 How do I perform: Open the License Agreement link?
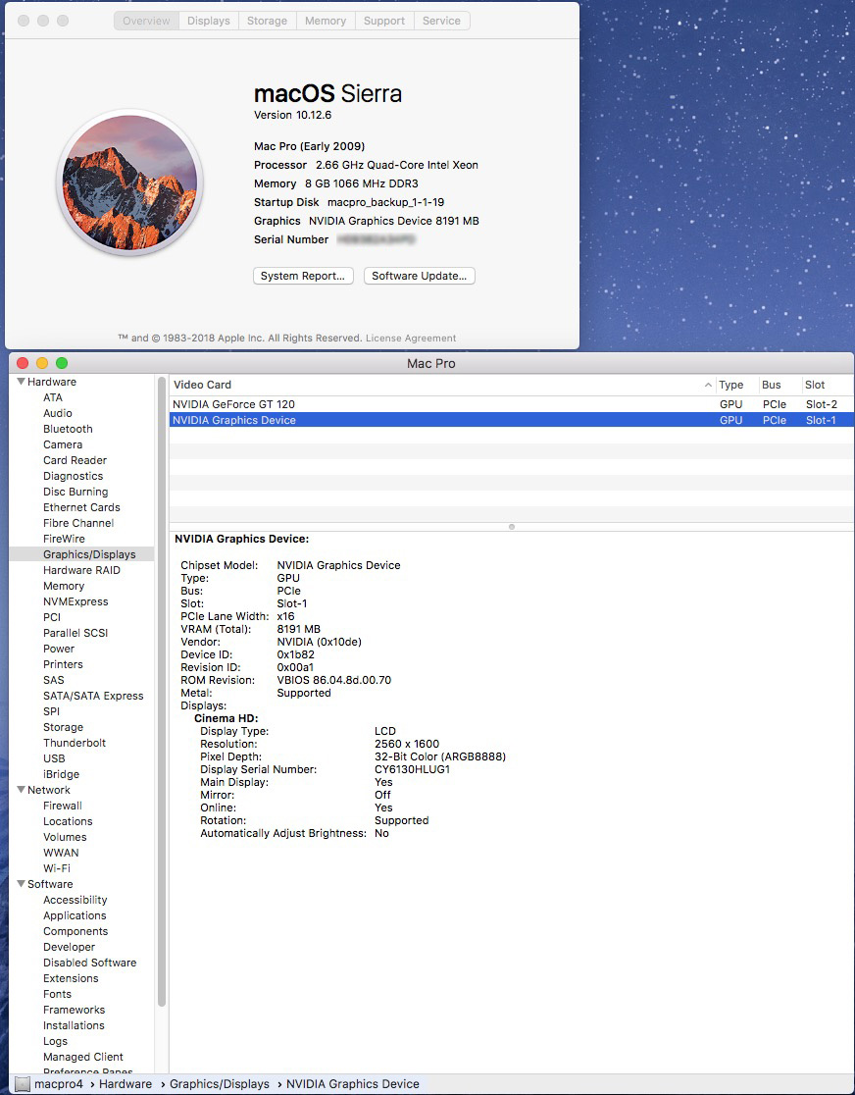pos(411,338)
